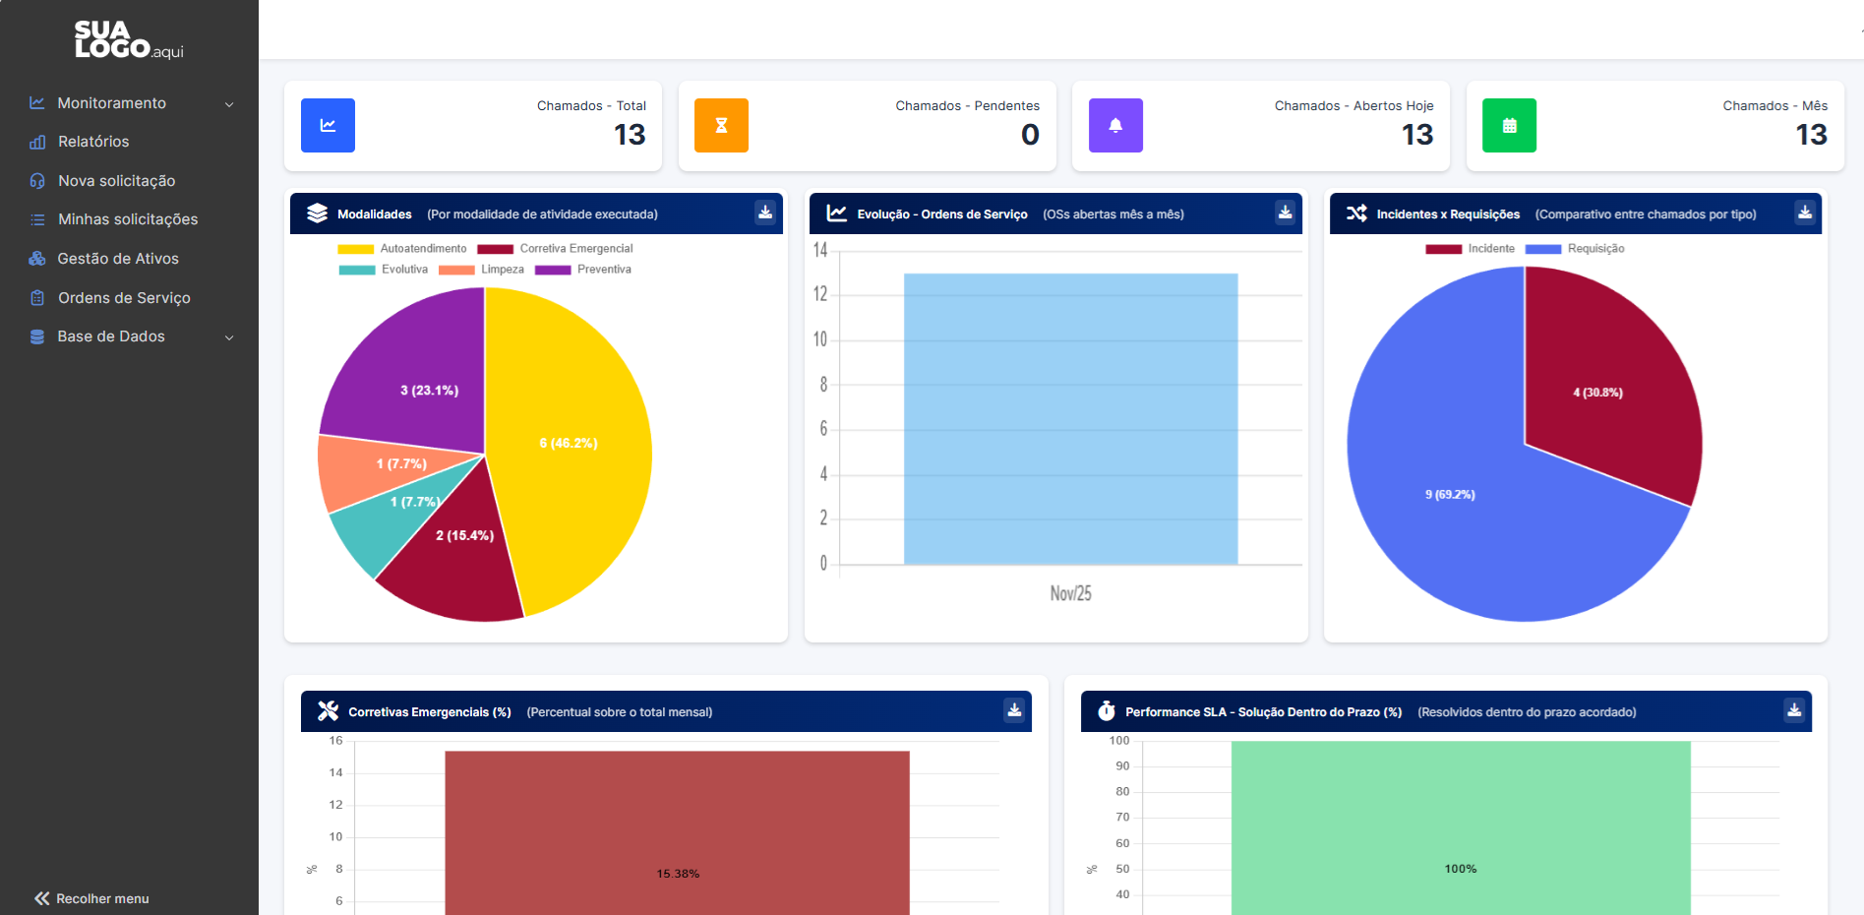Click the purple bell Abertos Hoje icon
This screenshot has height=915, width=1864.
click(1115, 125)
